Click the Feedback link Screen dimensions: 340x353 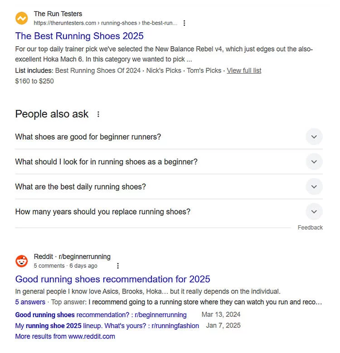coord(310,228)
